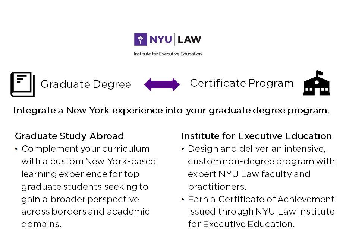Viewport: 346px width, 235px height.
Task: Click the bullet before Complement your curriculum
Action: 16,149
